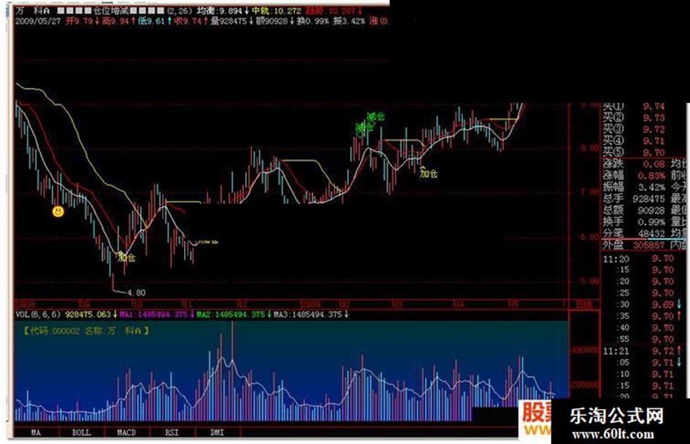This screenshot has width=690, height=444.
Task: Click the 涨跌 0.08 row
Action: pyautogui.click(x=634, y=164)
